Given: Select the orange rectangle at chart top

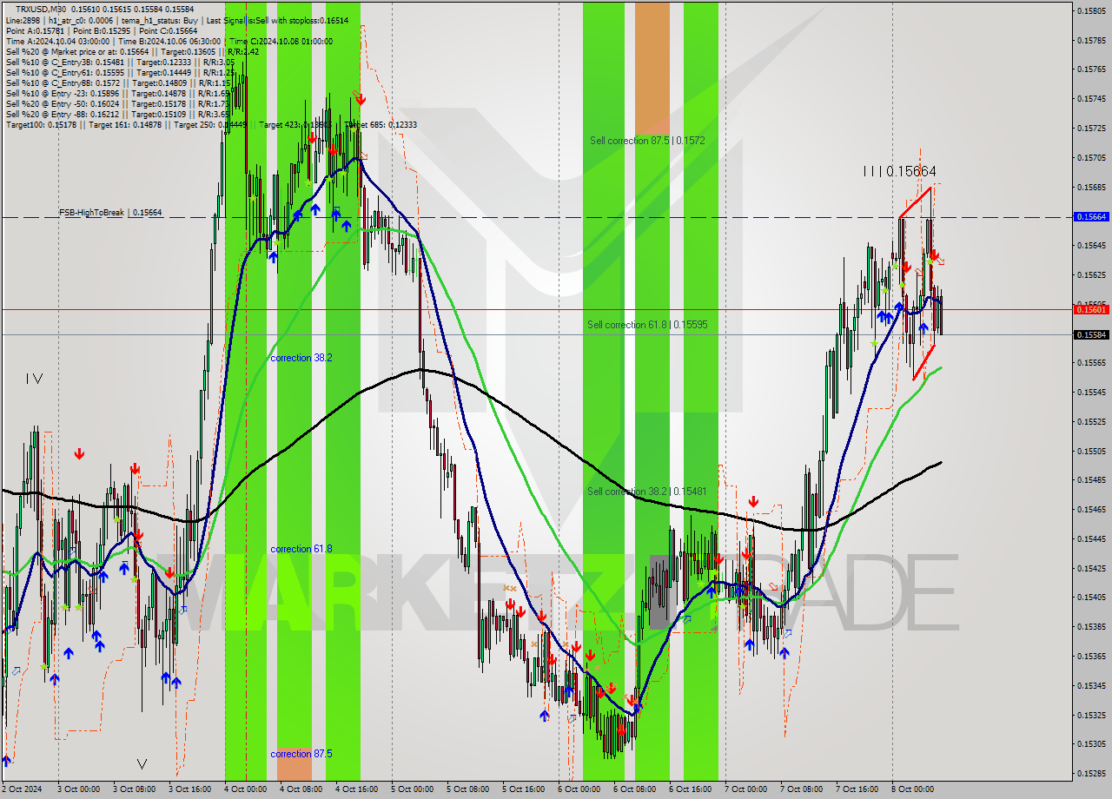Looking at the screenshot, I should tap(652, 68).
